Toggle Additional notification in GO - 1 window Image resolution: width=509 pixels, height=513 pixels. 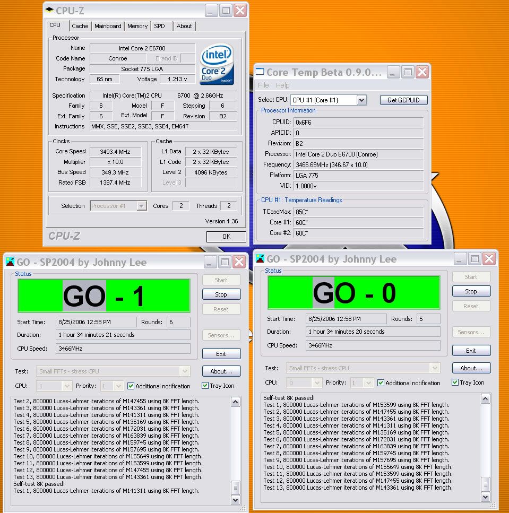tap(131, 386)
